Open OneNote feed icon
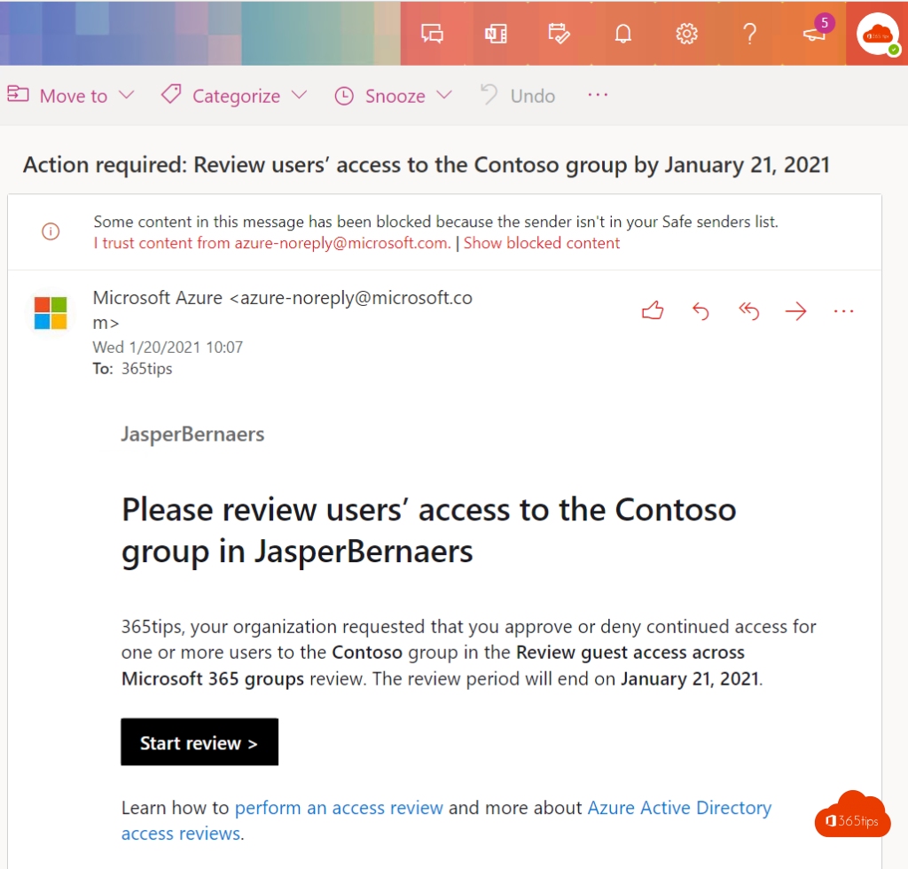 tap(495, 34)
